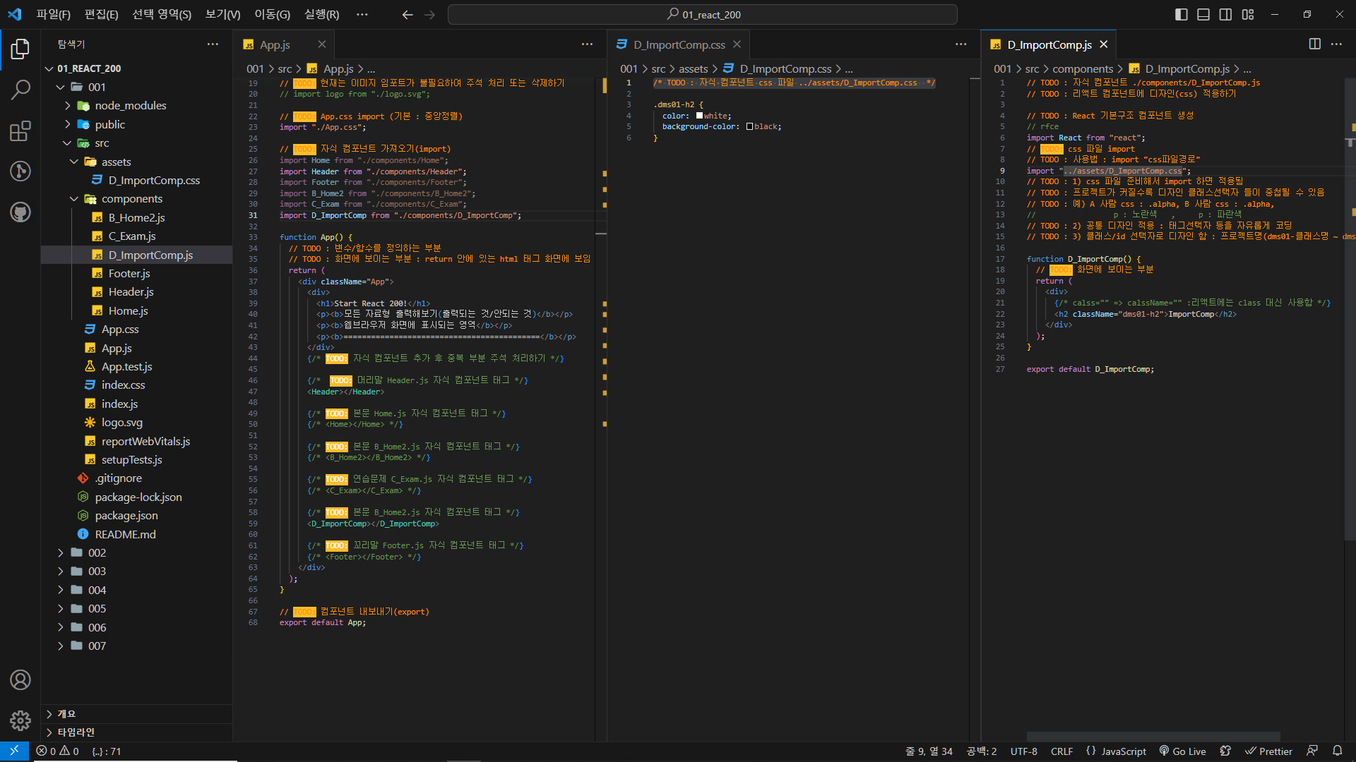Open the Search view in activity bar
The image size is (1356, 762).
click(x=20, y=90)
